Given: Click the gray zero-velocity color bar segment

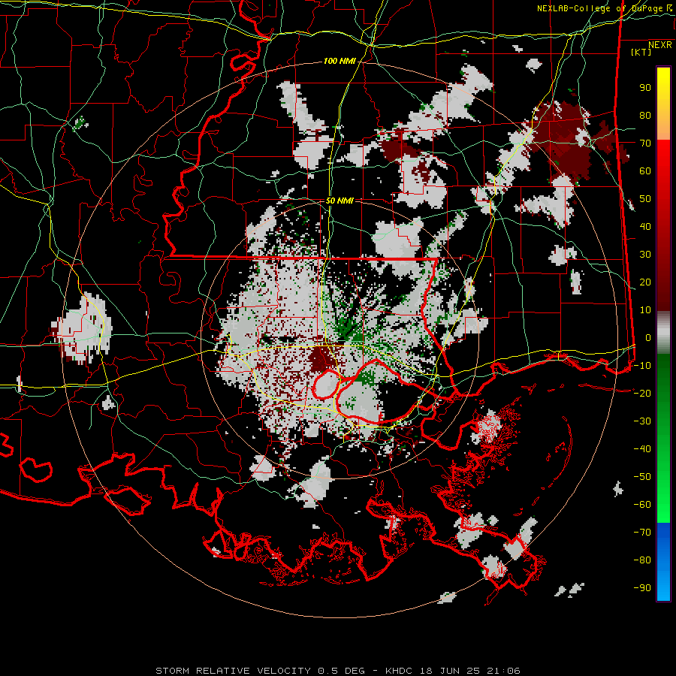Looking at the screenshot, I should tap(663, 333).
